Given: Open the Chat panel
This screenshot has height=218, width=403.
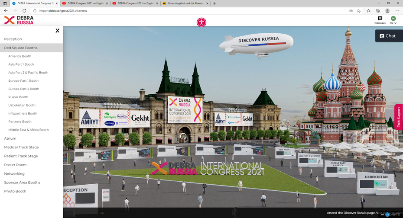Looking at the screenshot, I should (389, 36).
